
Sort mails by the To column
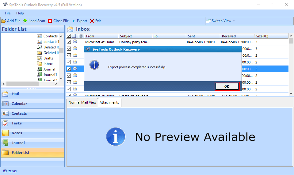pos(169,36)
